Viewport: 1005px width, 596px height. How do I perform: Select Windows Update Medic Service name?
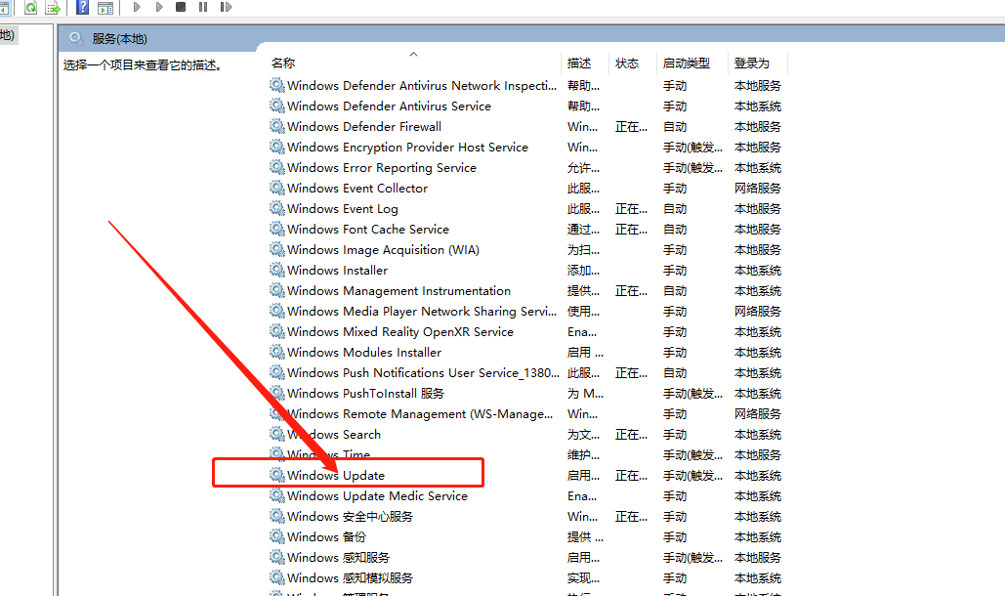[378, 496]
